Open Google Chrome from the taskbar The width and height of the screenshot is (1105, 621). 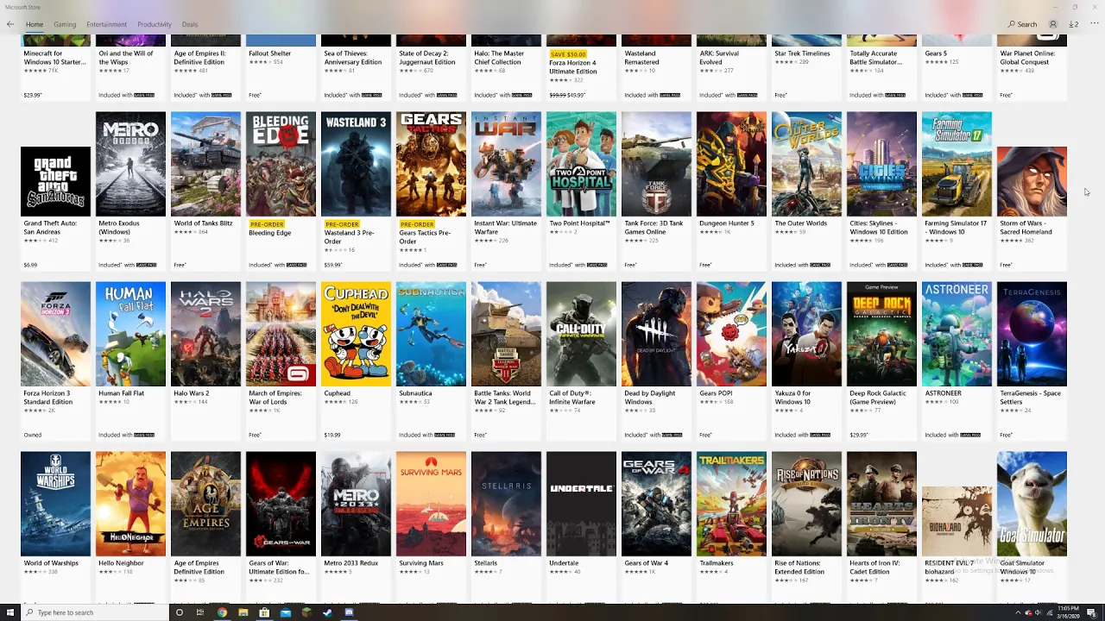coord(222,612)
